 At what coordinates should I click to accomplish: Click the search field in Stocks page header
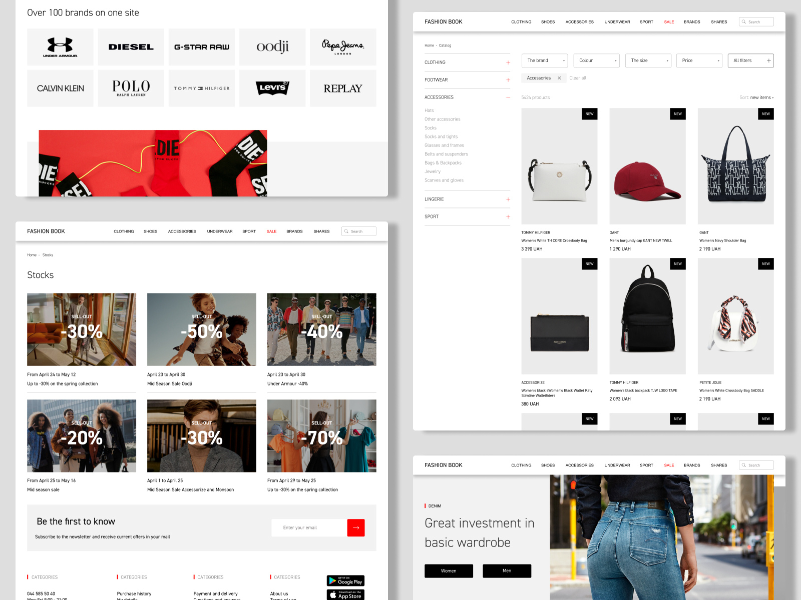pos(359,231)
